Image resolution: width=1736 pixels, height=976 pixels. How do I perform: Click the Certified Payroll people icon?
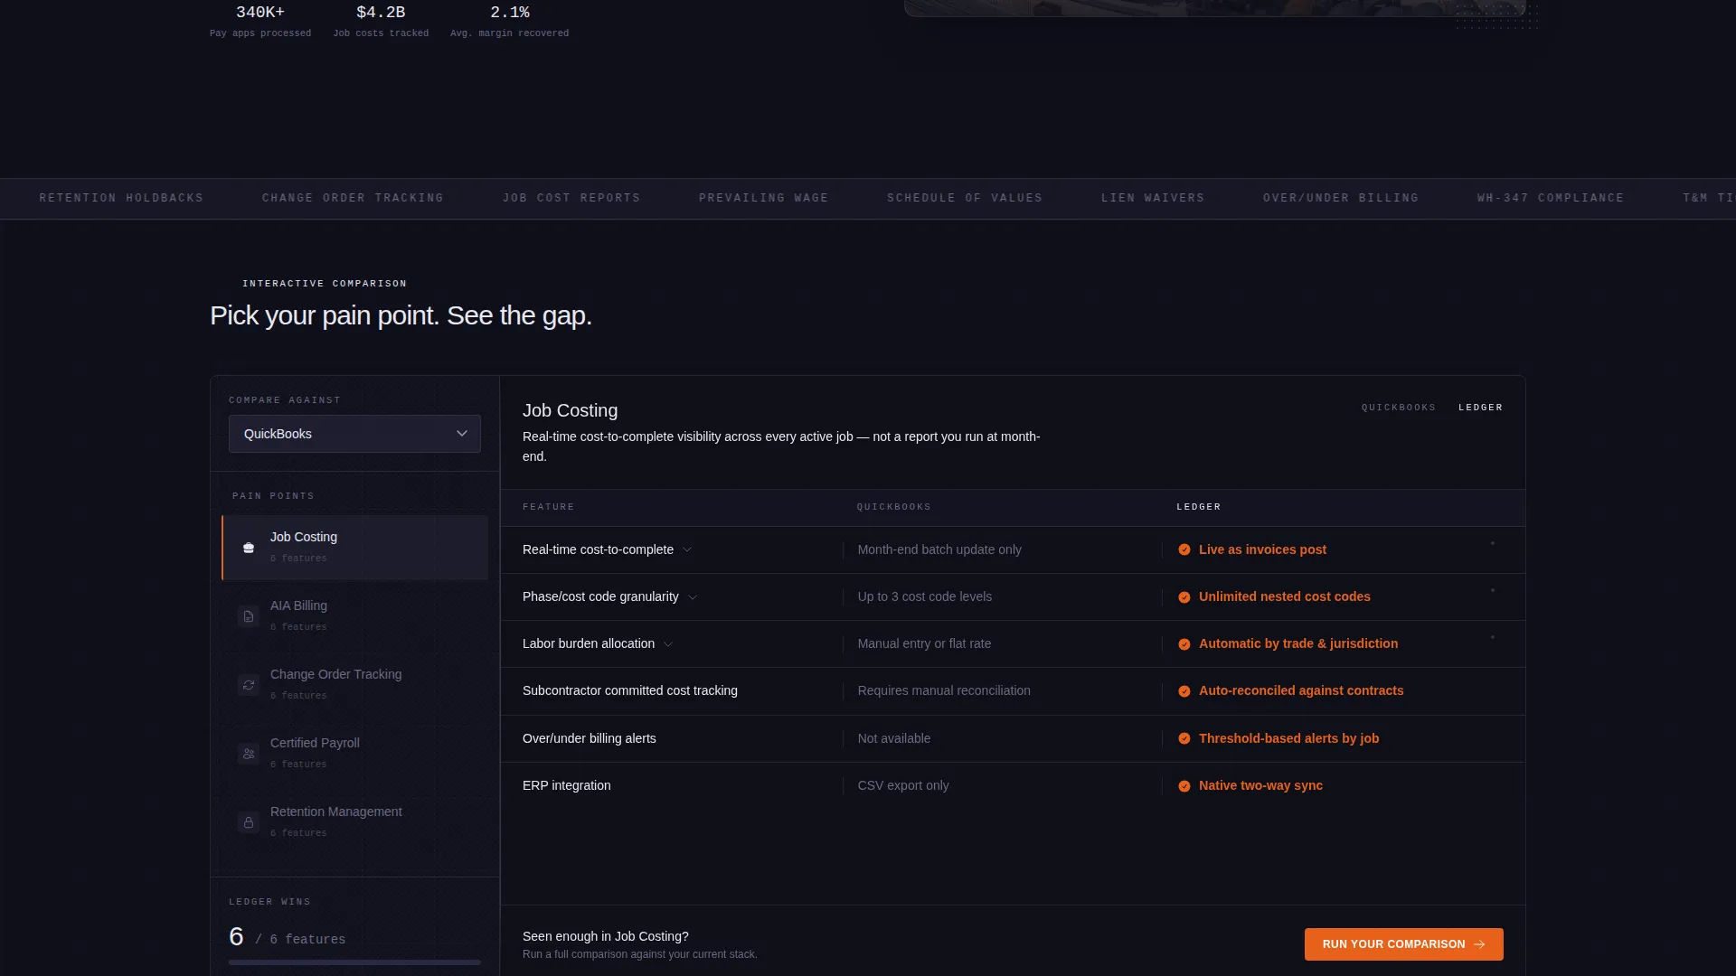pyautogui.click(x=249, y=754)
